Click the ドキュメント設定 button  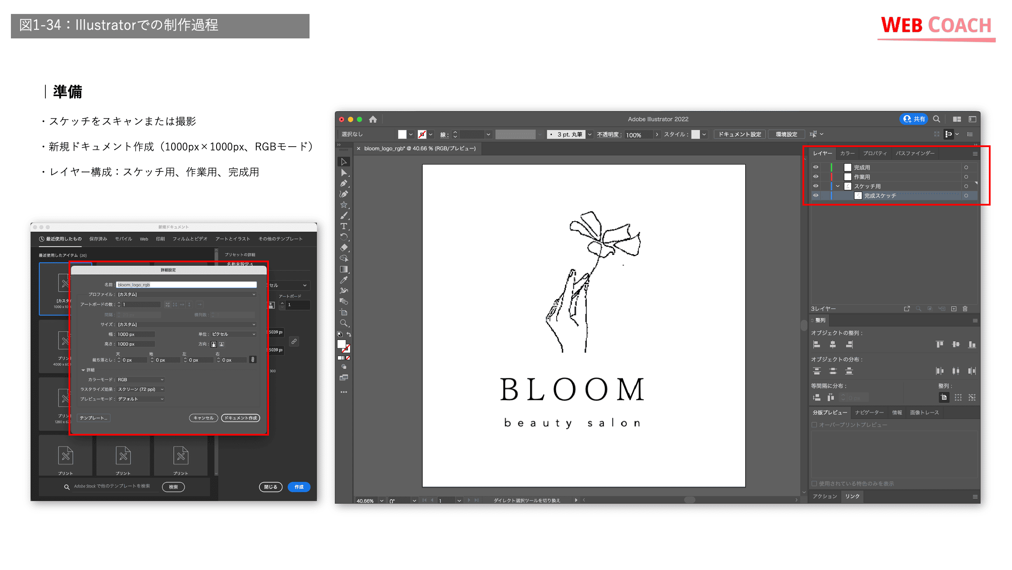740,134
